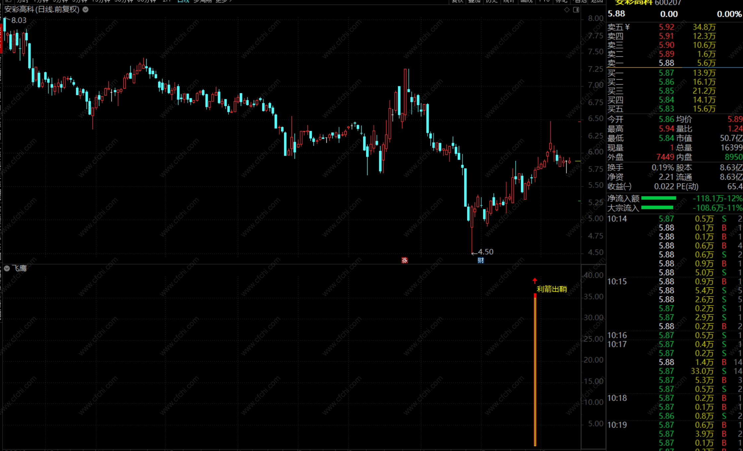Click the diamond icon at chart top-right
743x451 pixels.
(x=567, y=10)
